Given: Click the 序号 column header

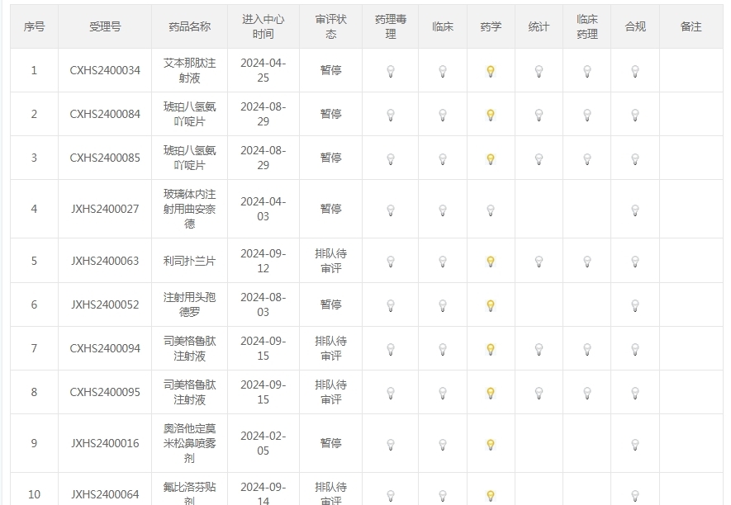Looking at the screenshot, I should tap(34, 26).
